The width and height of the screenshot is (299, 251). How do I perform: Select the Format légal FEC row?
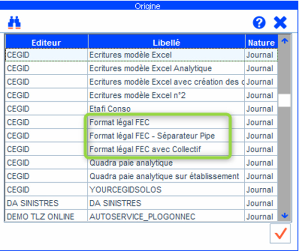(119, 123)
